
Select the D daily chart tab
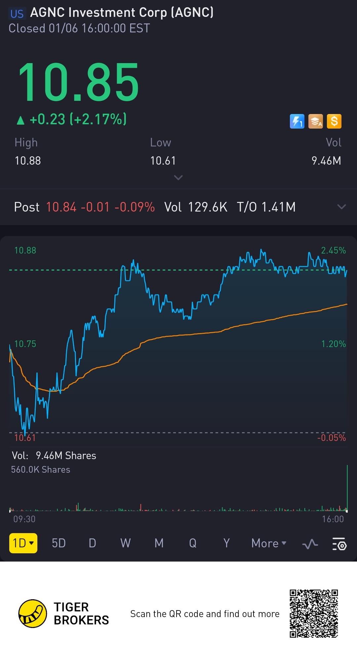pyautogui.click(x=92, y=543)
